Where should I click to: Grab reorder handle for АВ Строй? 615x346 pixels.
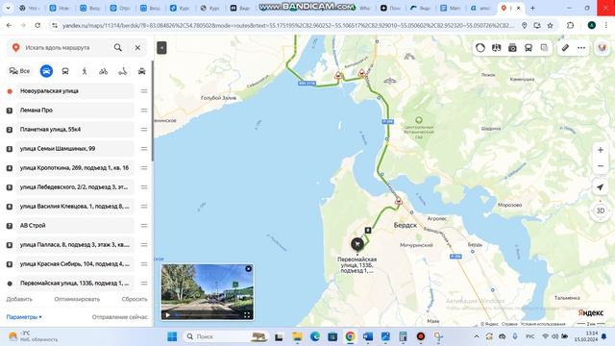point(144,226)
